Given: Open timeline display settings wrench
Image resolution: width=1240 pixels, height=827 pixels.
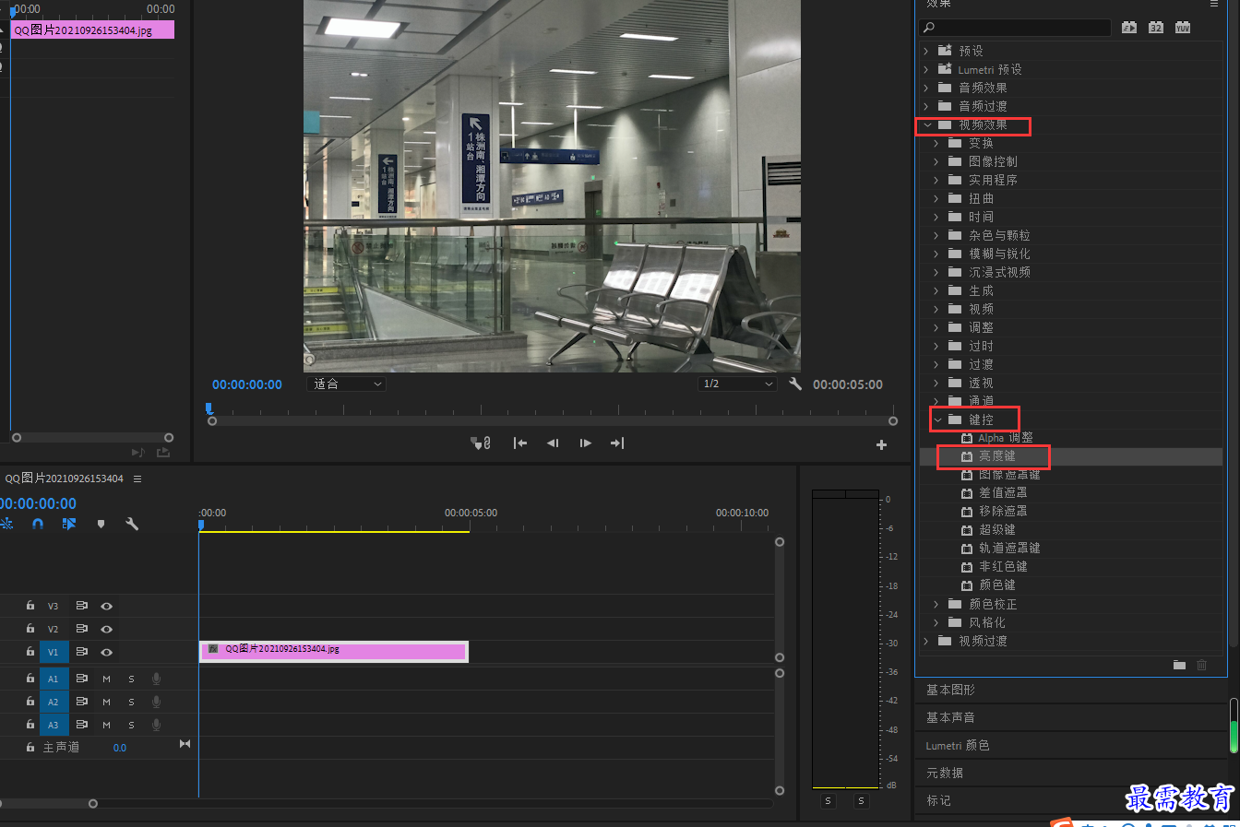Looking at the screenshot, I should click(132, 524).
